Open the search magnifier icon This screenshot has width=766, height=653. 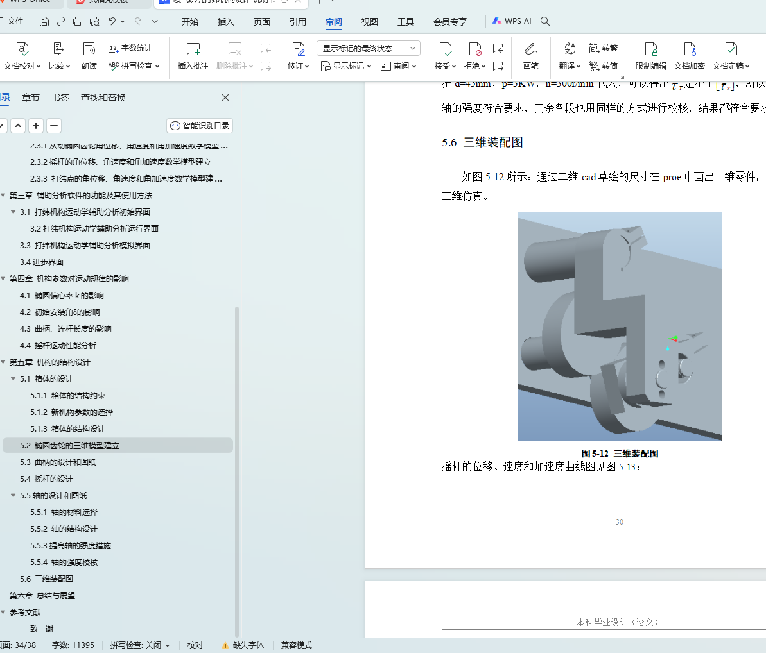(x=545, y=21)
